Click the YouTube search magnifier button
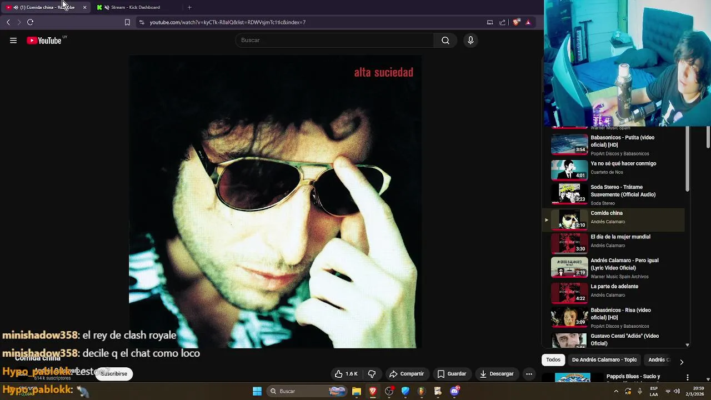Image resolution: width=711 pixels, height=400 pixels. click(445, 40)
